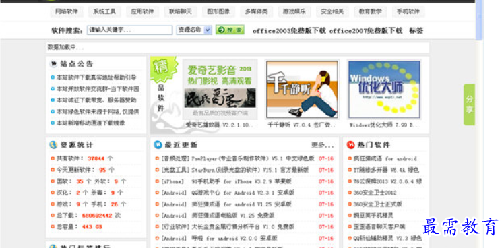The height and width of the screenshot is (248, 504).
Task: Open the 系统工具 category tab
Action: point(104,12)
